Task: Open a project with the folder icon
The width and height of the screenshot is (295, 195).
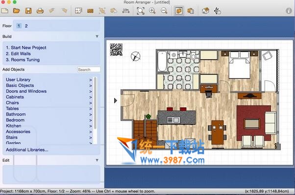Action: (17, 11)
